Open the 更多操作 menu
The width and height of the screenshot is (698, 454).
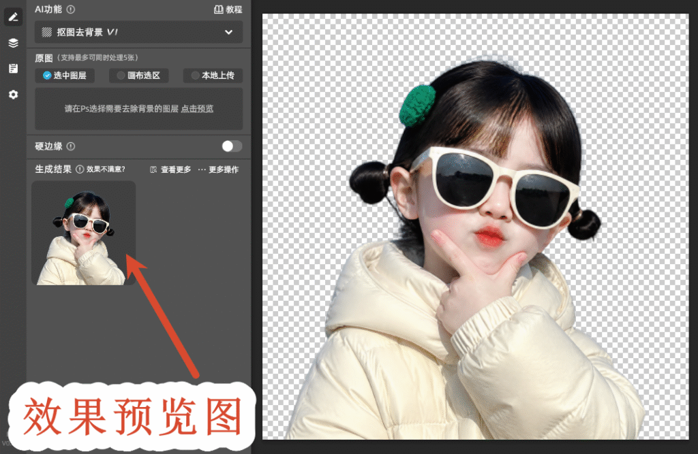(x=219, y=169)
